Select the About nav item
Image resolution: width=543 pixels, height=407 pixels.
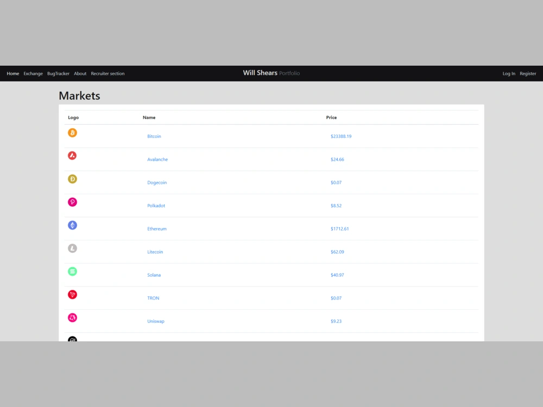click(x=80, y=73)
